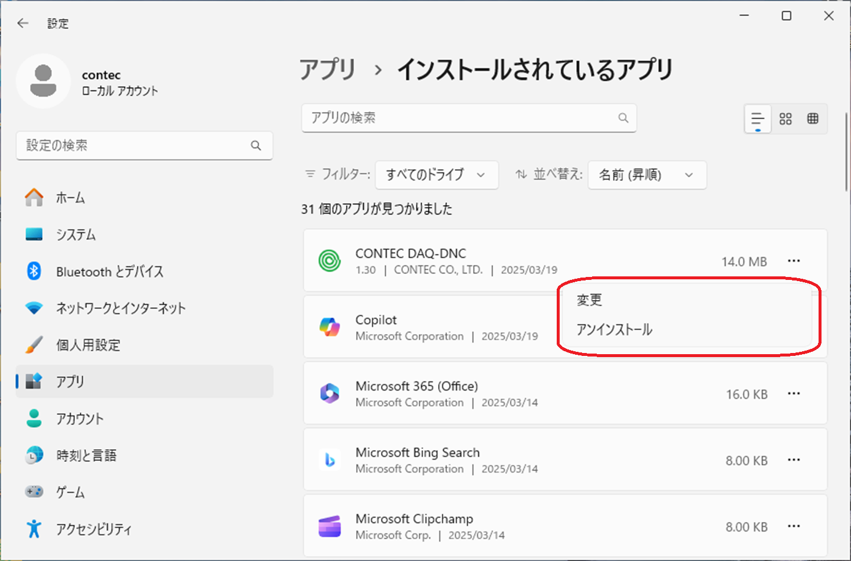Open ネットワークとインターネット settings

tap(144, 308)
